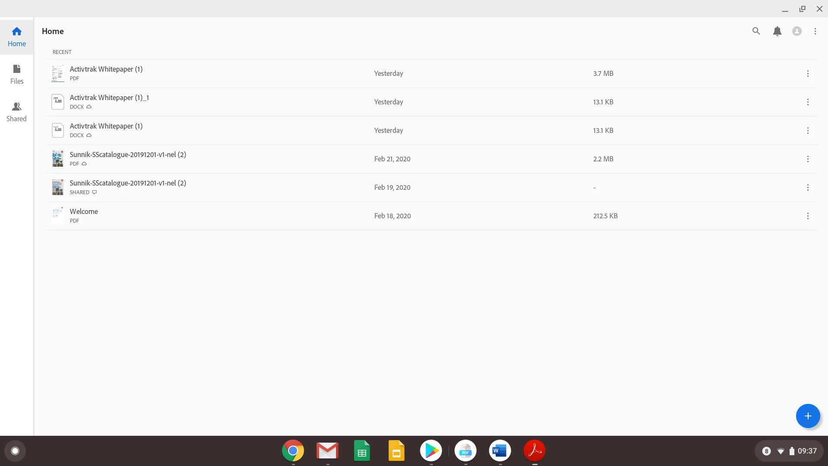Switch to the Files tab
Image resolution: width=828 pixels, height=466 pixels.
[x=17, y=74]
